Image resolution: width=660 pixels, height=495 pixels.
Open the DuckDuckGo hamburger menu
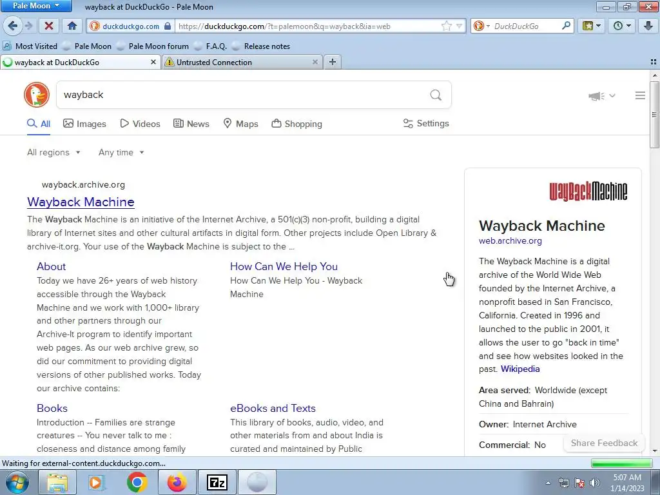point(640,95)
